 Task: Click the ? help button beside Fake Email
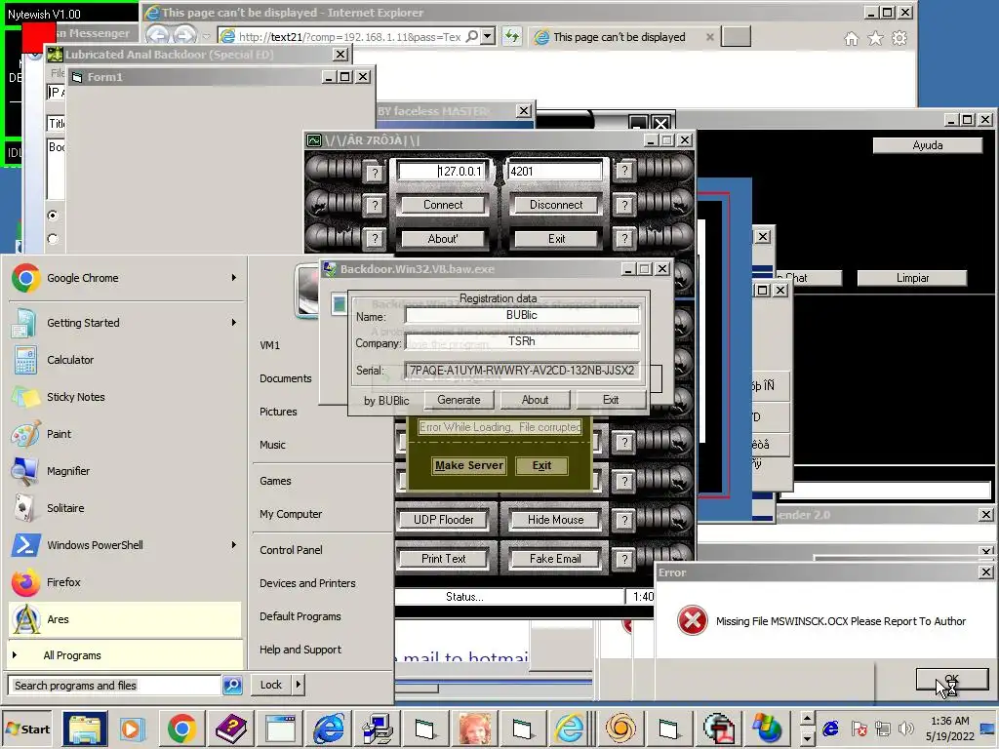(625, 559)
